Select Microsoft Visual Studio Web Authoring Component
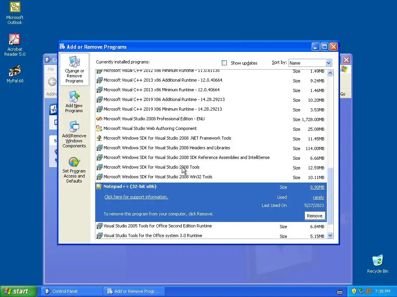This screenshot has width=397, height=297. click(x=211, y=128)
